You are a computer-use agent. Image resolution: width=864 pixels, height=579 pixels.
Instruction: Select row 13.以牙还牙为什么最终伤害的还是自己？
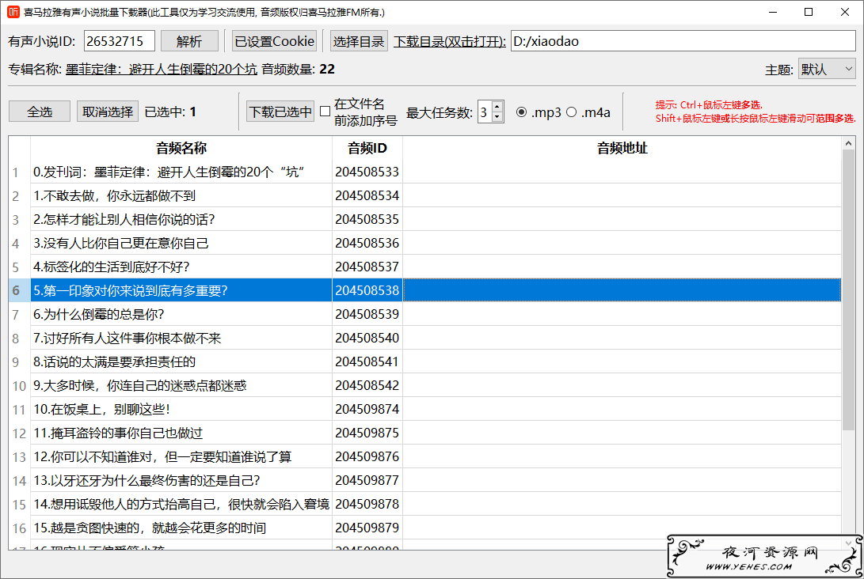(181, 480)
